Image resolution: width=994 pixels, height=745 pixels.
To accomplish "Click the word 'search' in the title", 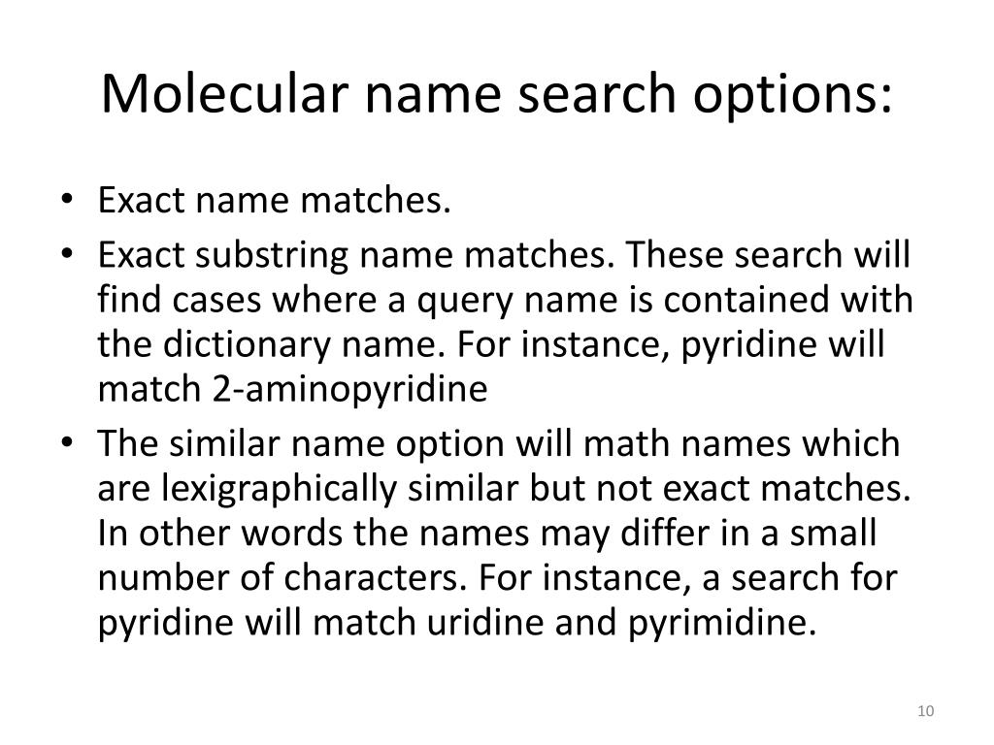I will [597, 93].
